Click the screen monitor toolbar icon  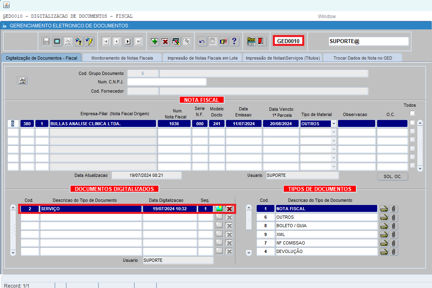(x=57, y=41)
